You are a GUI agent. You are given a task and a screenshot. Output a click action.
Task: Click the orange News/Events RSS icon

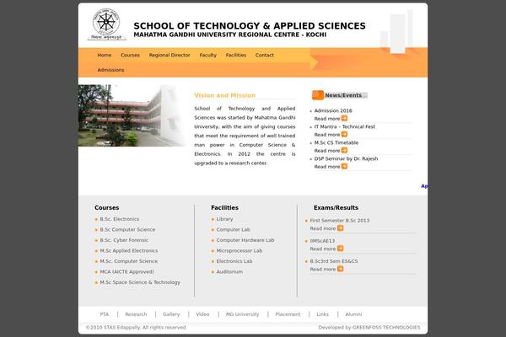pyautogui.click(x=318, y=95)
